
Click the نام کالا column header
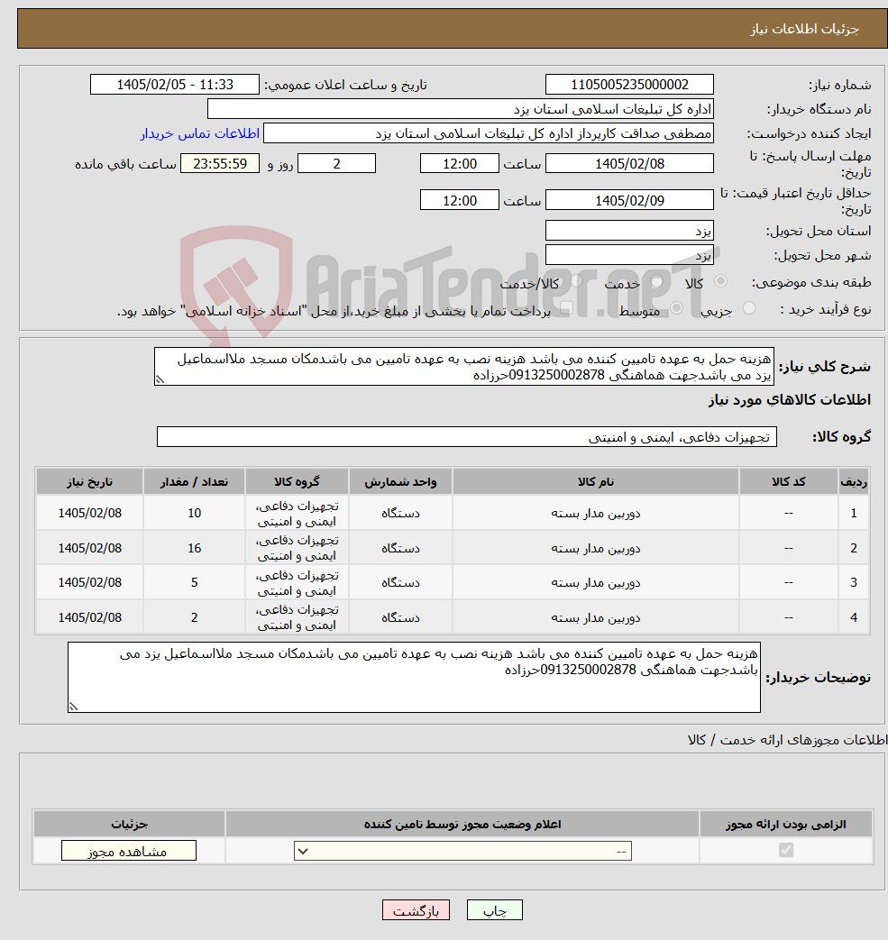[595, 482]
